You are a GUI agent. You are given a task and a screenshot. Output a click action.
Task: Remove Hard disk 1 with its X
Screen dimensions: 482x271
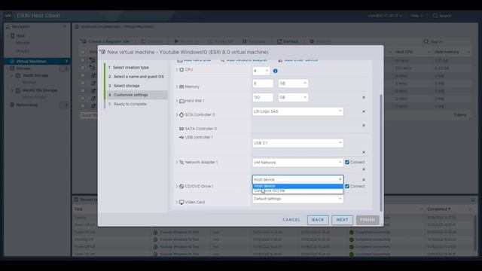click(364, 97)
